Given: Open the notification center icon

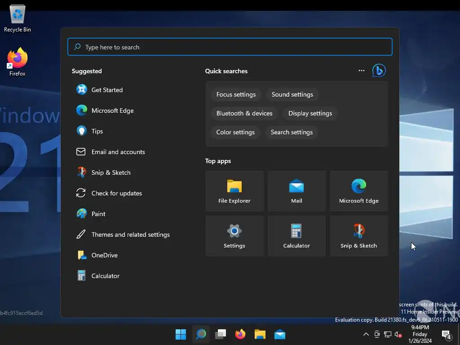Looking at the screenshot, I should point(447,334).
